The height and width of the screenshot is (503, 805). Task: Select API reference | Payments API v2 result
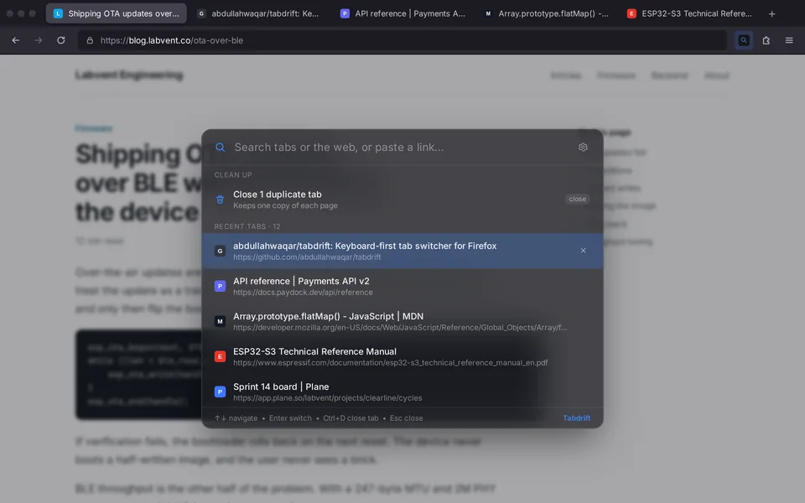point(402,286)
